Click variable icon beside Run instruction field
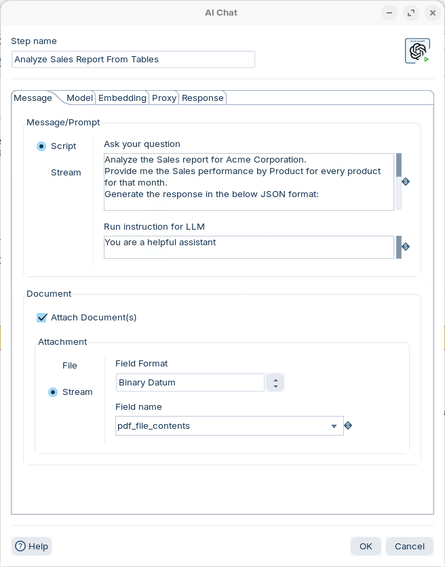445x567 pixels. tap(406, 247)
